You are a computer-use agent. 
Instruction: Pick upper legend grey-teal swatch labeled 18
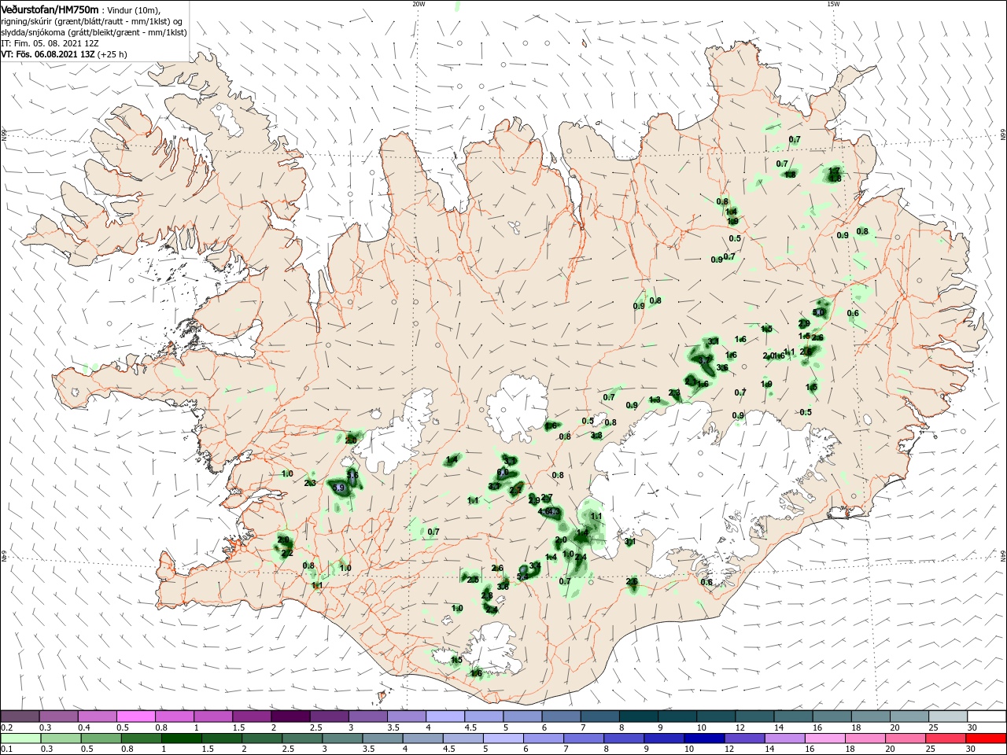tap(871, 716)
